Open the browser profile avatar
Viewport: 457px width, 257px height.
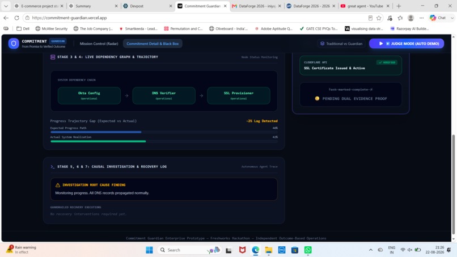pyautogui.click(x=411, y=18)
